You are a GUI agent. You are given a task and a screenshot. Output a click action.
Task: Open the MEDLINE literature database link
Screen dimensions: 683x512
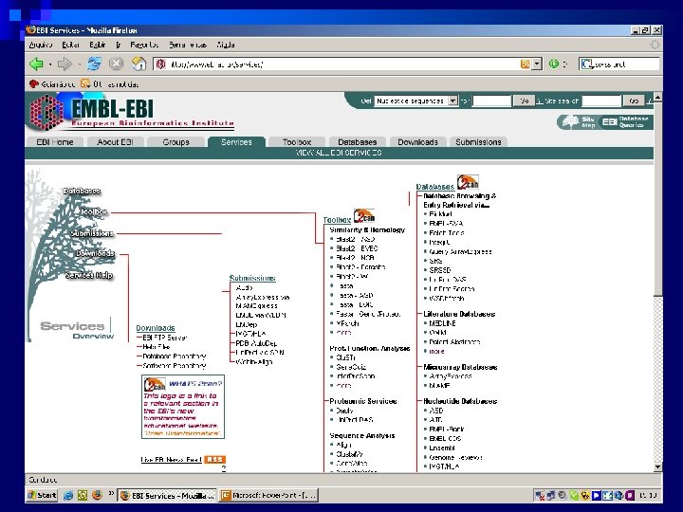[443, 323]
